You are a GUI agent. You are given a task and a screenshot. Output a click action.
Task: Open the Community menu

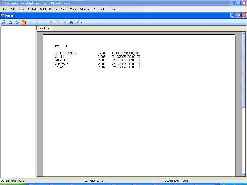click(99, 9)
